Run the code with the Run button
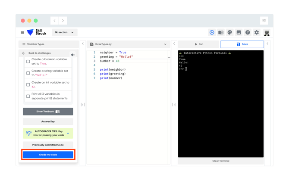Viewport: 289px width, 180px height. [199, 44]
